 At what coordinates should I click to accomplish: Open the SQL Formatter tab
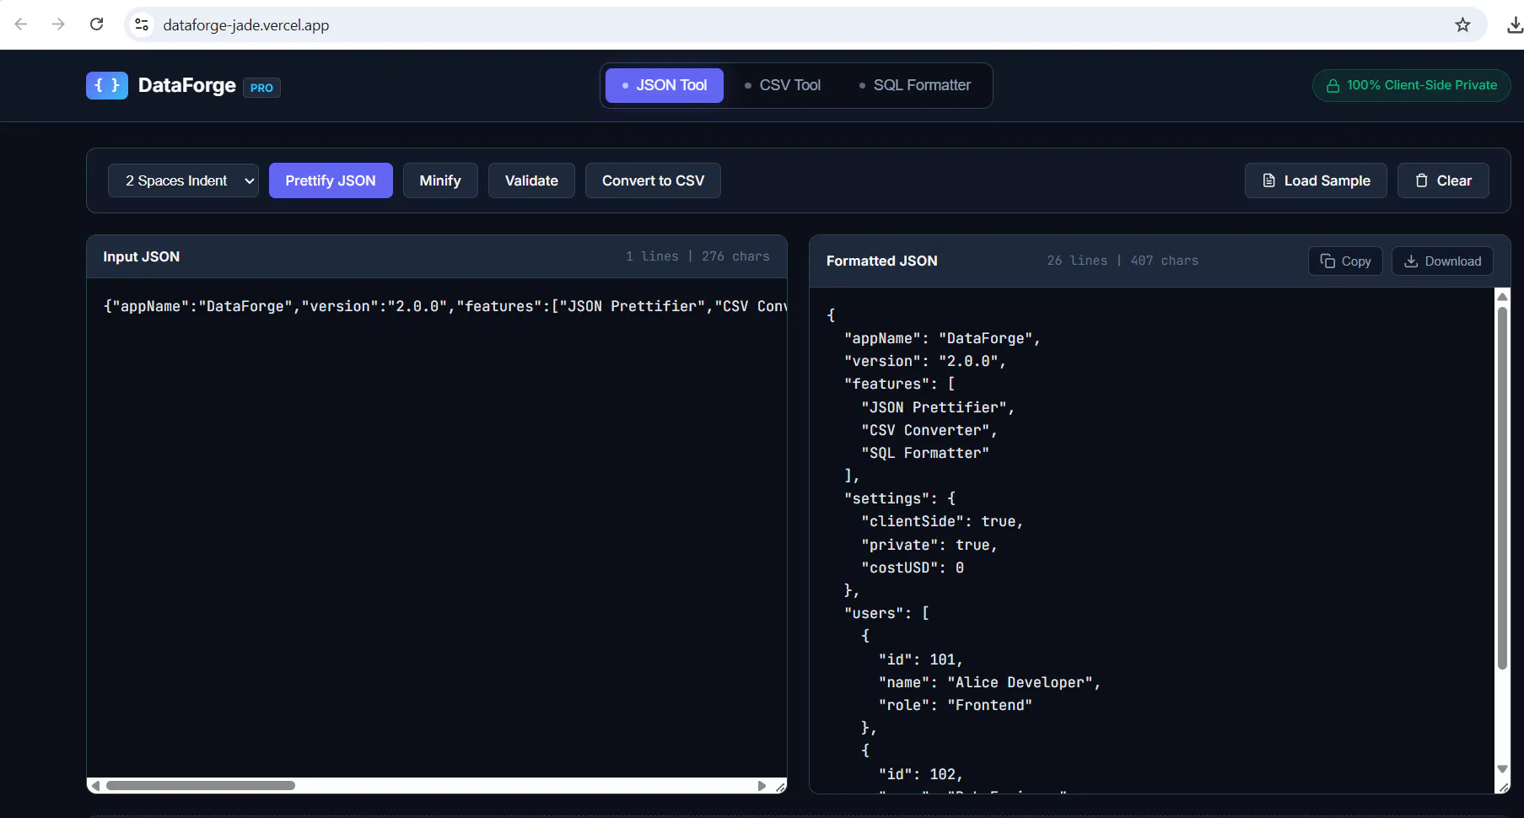coord(915,85)
